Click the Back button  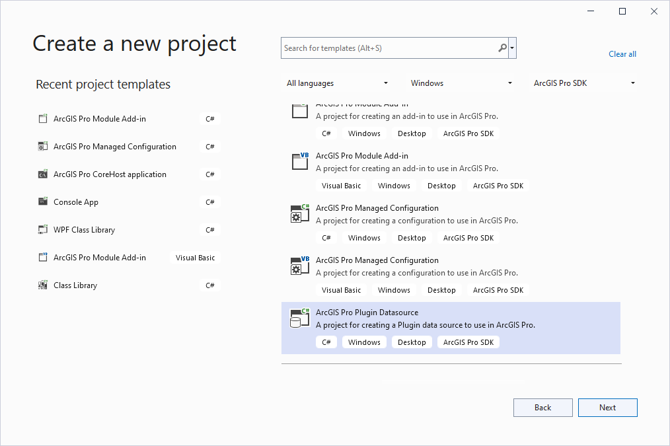(x=542, y=407)
